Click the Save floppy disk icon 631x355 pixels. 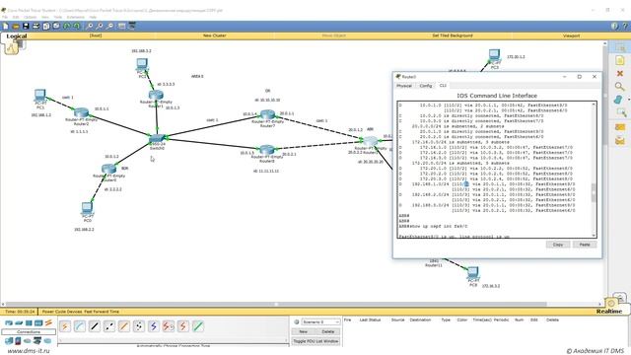[26, 27]
